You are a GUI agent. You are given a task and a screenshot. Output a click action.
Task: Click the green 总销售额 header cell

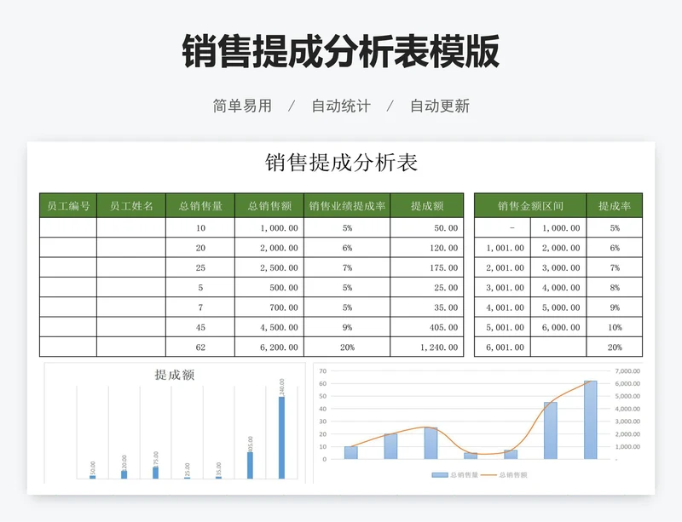[x=271, y=204]
